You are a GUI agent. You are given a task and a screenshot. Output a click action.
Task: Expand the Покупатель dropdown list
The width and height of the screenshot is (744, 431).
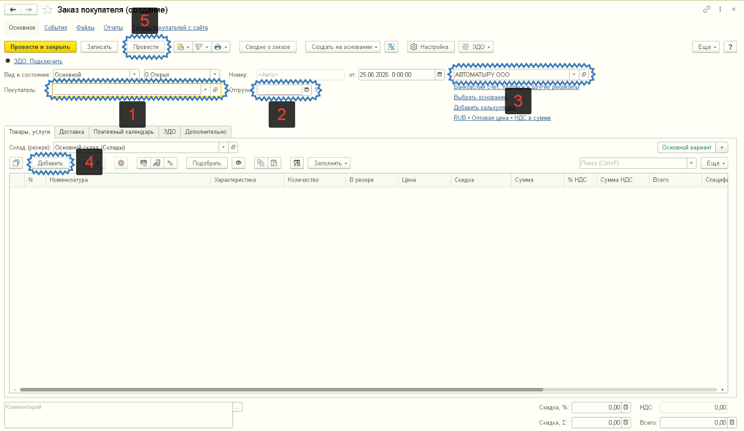click(x=205, y=90)
